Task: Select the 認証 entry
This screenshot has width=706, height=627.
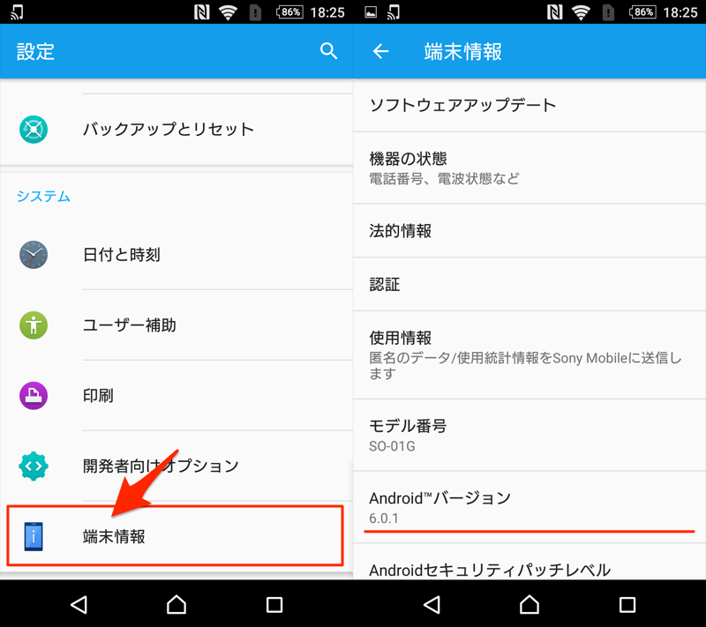Action: (x=529, y=284)
